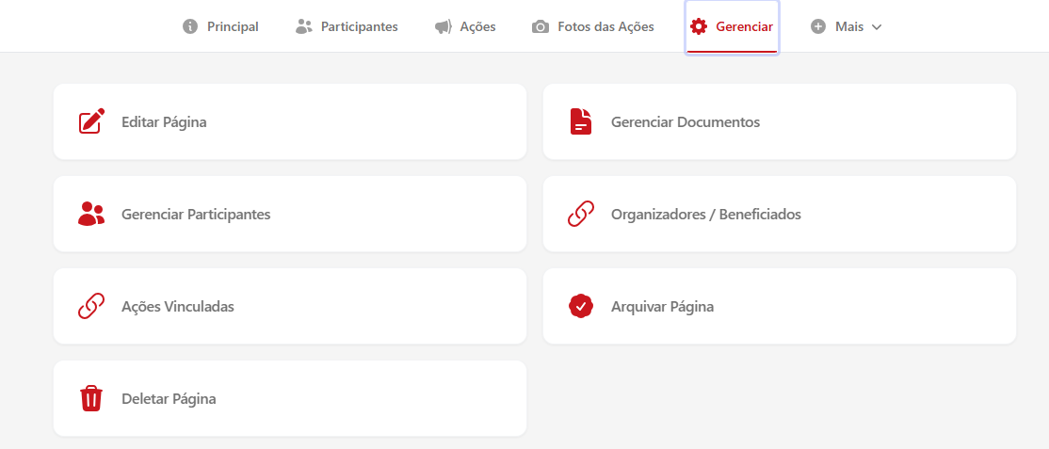Click the people icon for Gerenciar Participantes
The height and width of the screenshot is (449, 1049).
tap(91, 214)
